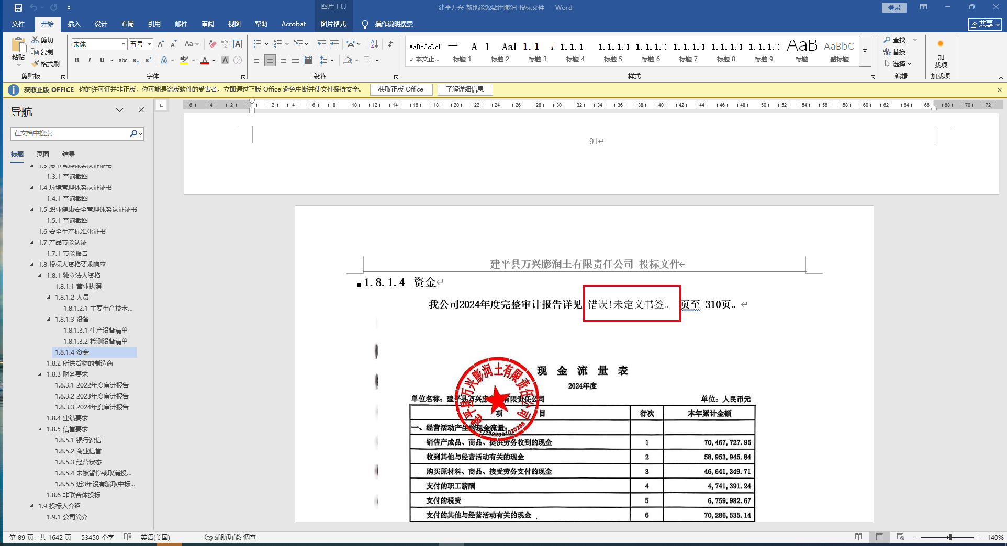Viewport: 1007px width, 546px height.
Task: Toggle align left
Action: pyautogui.click(x=257, y=60)
